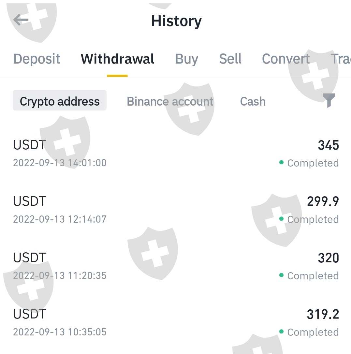This screenshot has height=354, width=351.
Task: Tap the back arrow icon
Action: pos(21,20)
